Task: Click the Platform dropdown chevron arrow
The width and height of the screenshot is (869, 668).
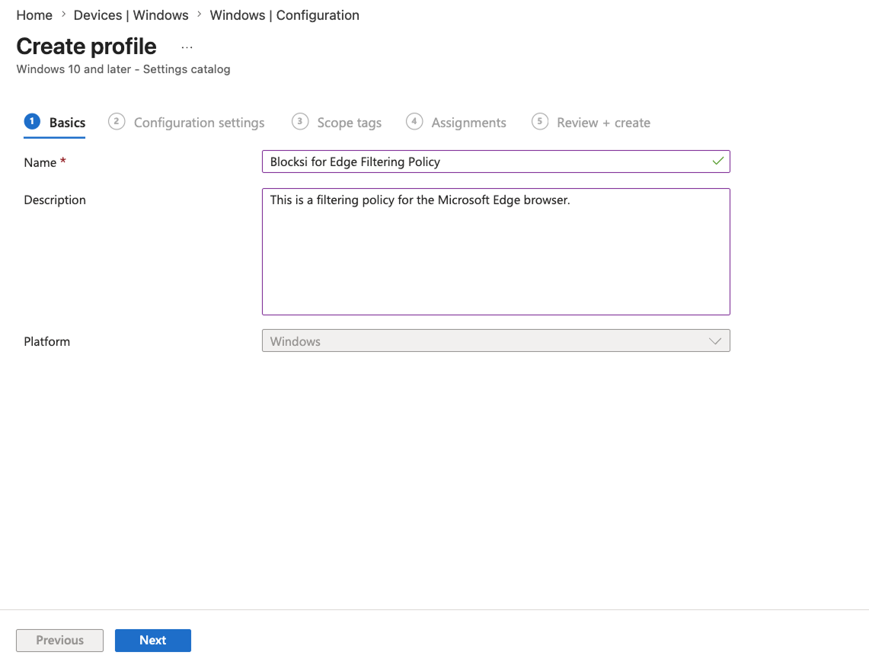Action: pos(715,341)
